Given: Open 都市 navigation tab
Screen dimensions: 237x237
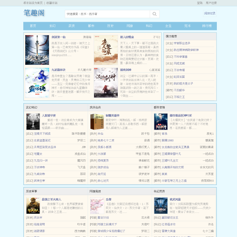Looking at the screenshot, I should pyautogui.click(x=91, y=26).
